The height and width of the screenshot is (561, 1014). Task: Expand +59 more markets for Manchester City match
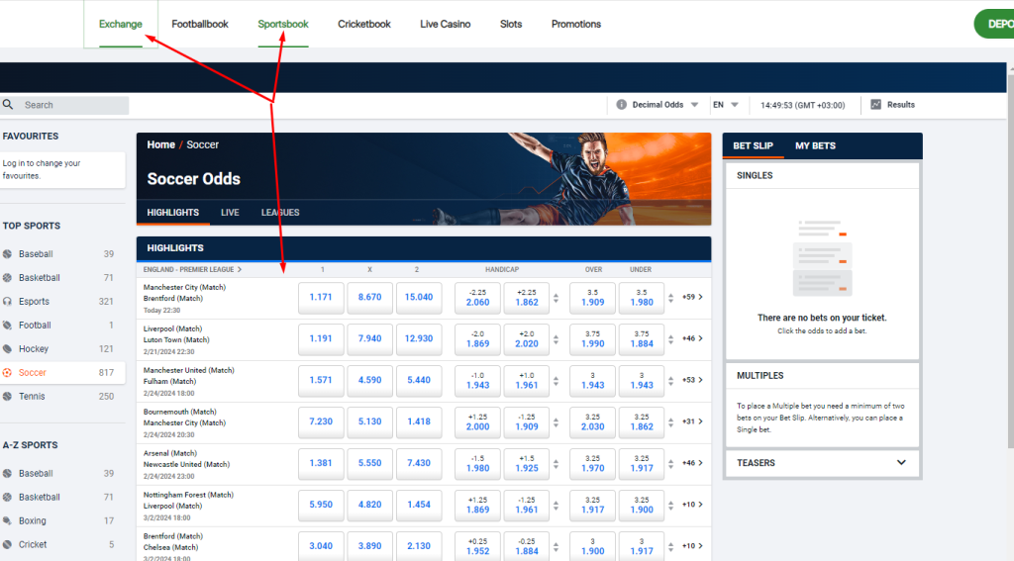pos(692,297)
